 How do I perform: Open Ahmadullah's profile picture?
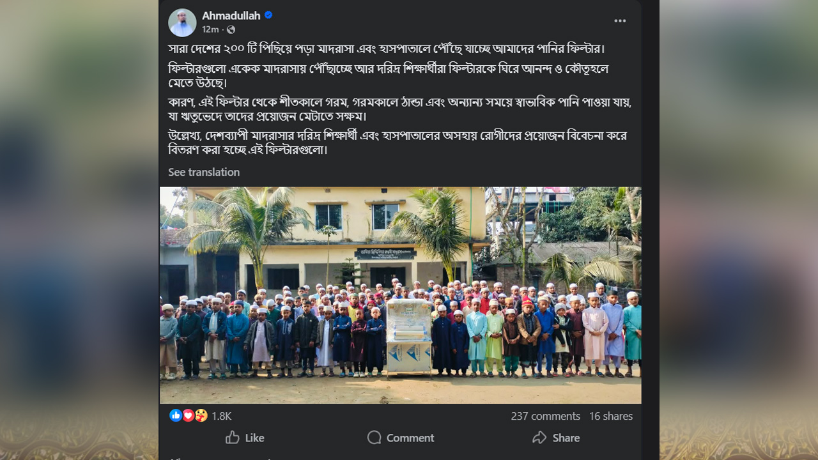click(x=182, y=22)
